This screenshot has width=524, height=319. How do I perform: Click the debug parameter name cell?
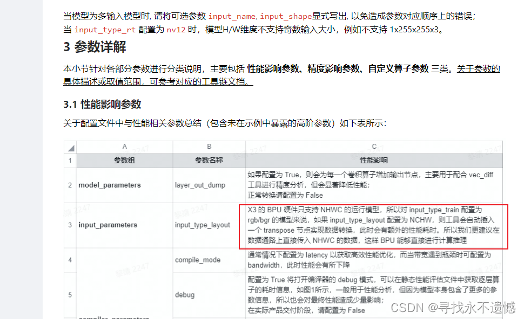[x=209, y=295]
